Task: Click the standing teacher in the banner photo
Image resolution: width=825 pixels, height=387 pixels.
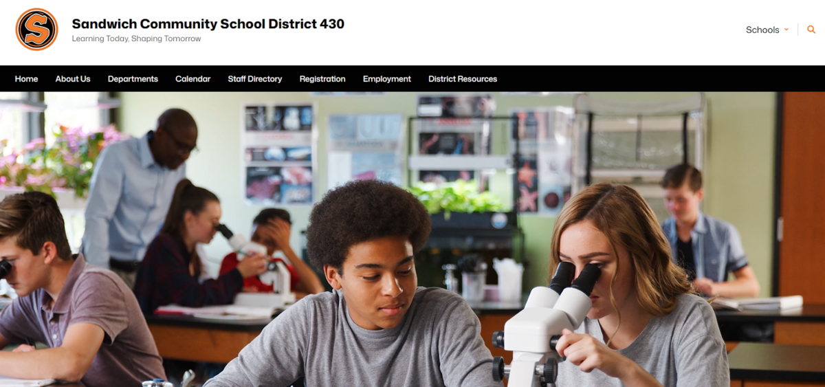Action: [137, 189]
